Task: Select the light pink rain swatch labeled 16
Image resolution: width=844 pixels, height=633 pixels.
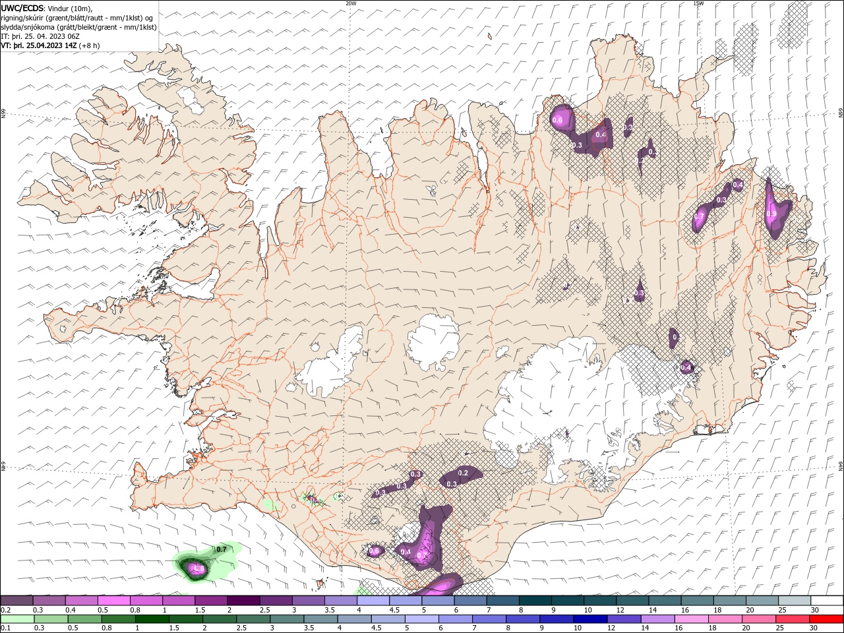Action: click(x=691, y=619)
